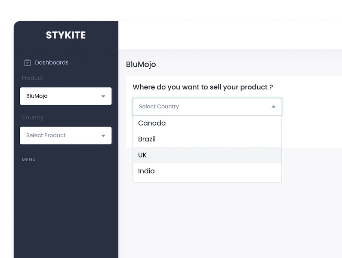Choose Brazil from the country list

click(x=207, y=139)
